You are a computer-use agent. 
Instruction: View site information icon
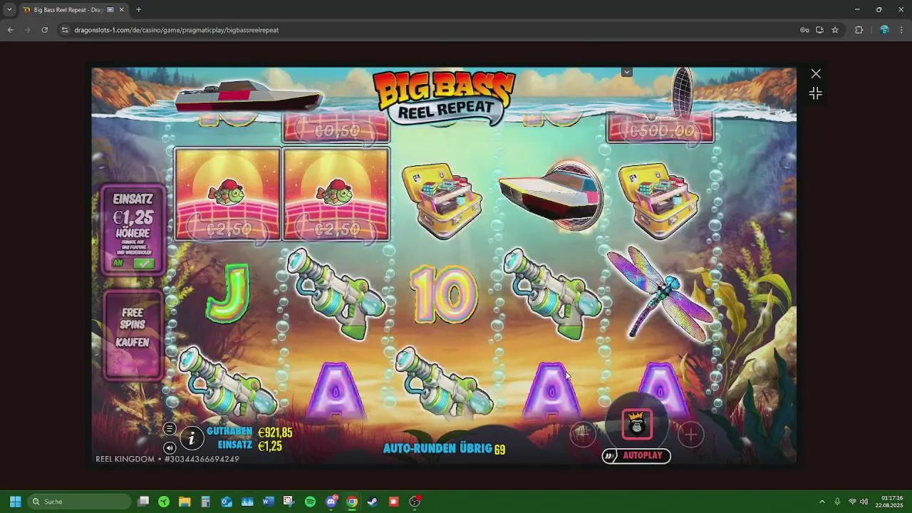(65, 30)
